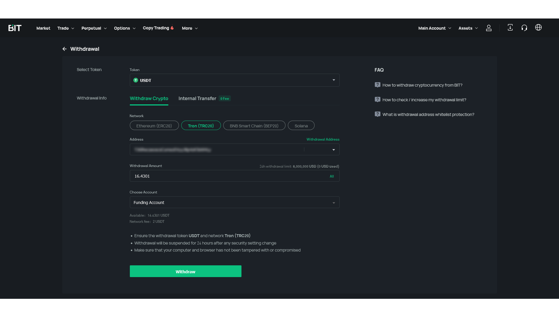Image resolution: width=559 pixels, height=317 pixels.
Task: Click the 0 Fee badge
Action: [x=225, y=99]
